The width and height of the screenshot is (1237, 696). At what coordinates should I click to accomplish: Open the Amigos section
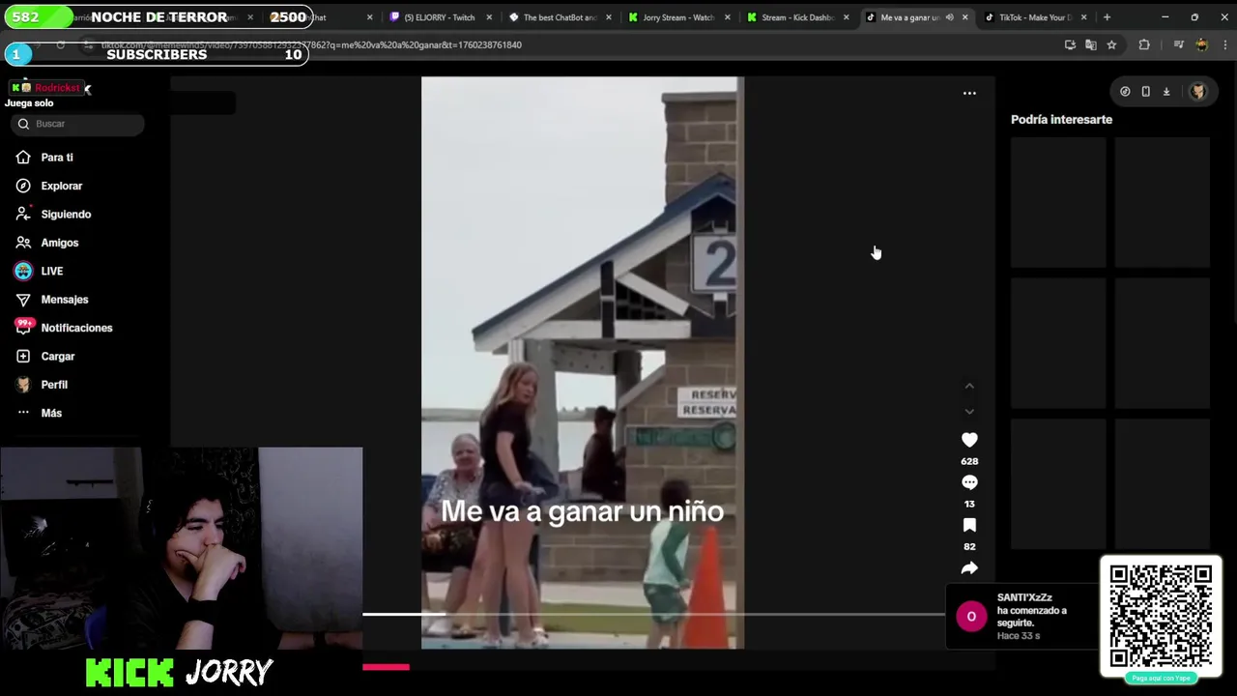pyautogui.click(x=58, y=243)
